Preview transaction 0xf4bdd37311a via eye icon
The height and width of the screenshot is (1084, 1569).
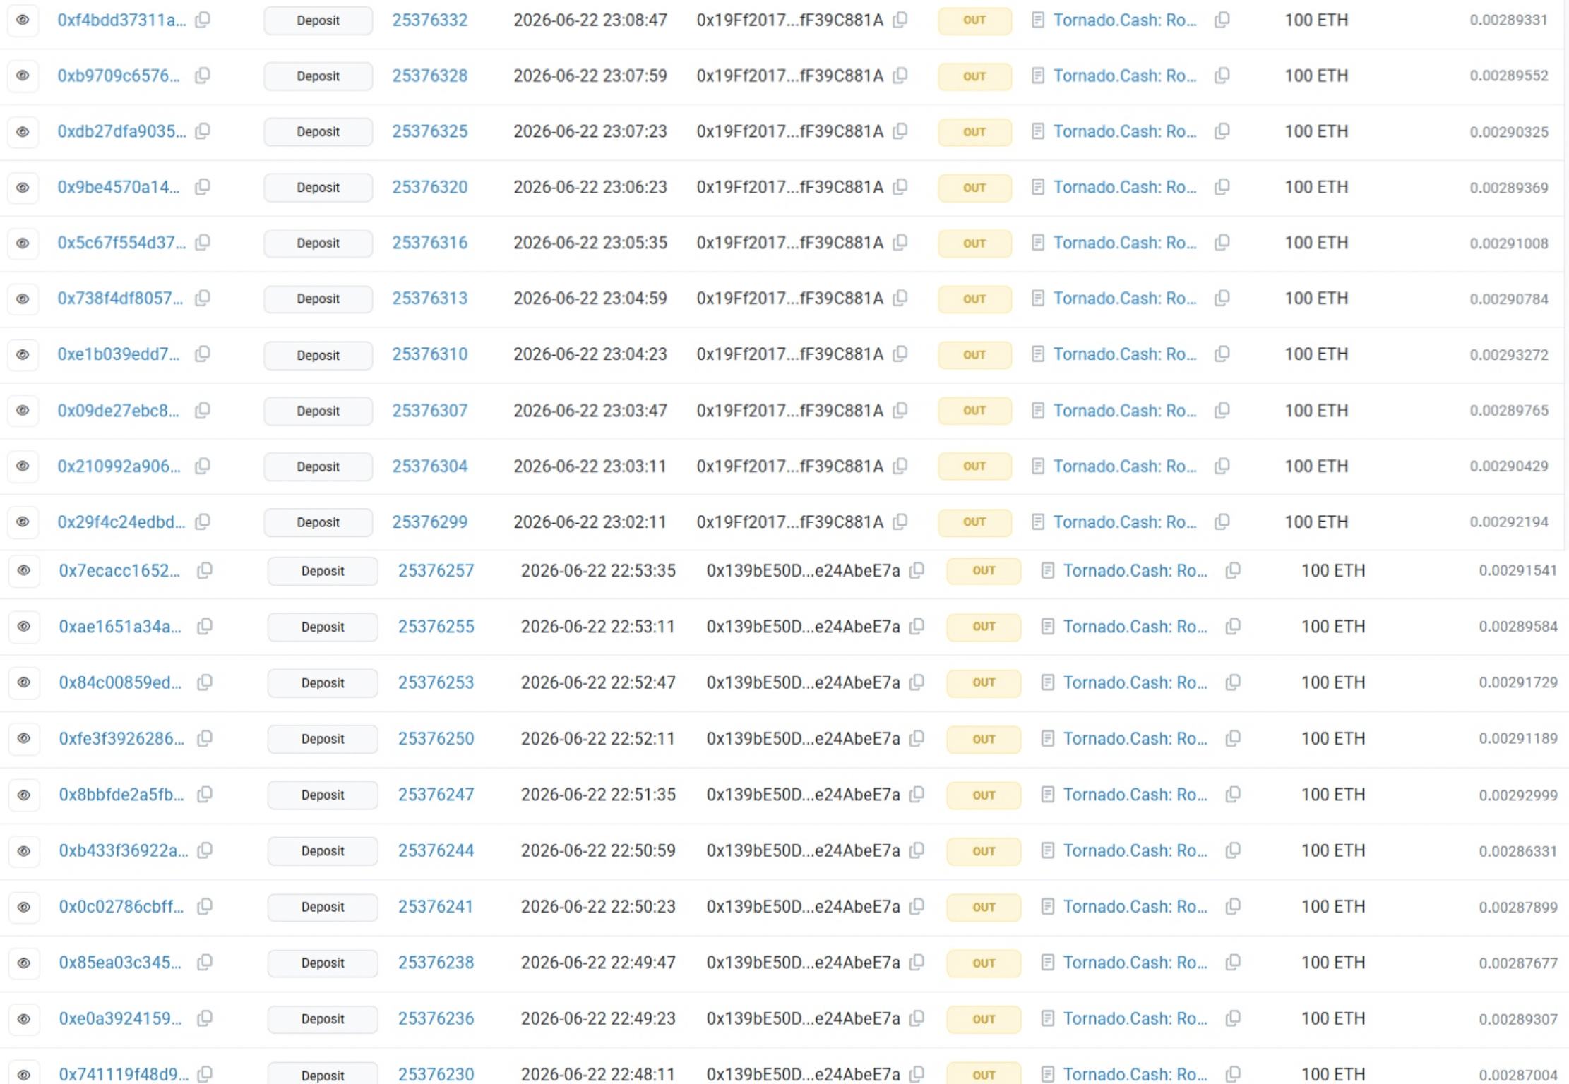[23, 20]
